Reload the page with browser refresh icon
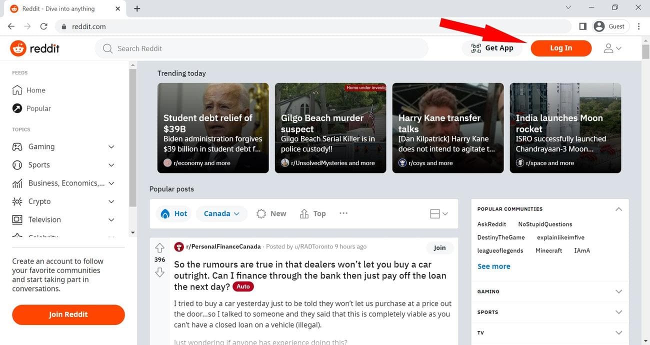 43,26
